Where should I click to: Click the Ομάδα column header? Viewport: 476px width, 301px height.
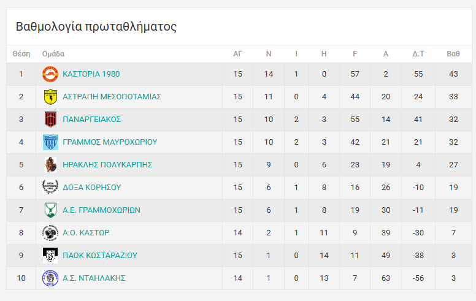tap(53, 54)
